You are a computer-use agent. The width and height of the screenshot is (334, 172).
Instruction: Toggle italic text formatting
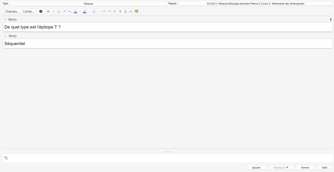pos(53,11)
